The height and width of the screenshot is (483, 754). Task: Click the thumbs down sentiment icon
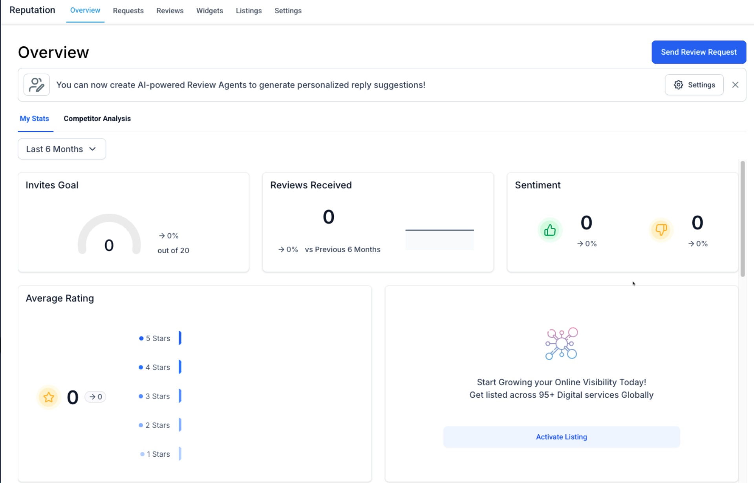click(x=661, y=230)
